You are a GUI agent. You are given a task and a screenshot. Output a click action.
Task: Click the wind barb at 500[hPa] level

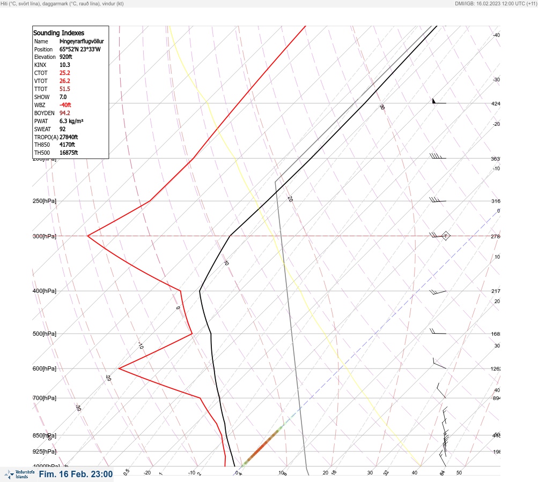438,332
